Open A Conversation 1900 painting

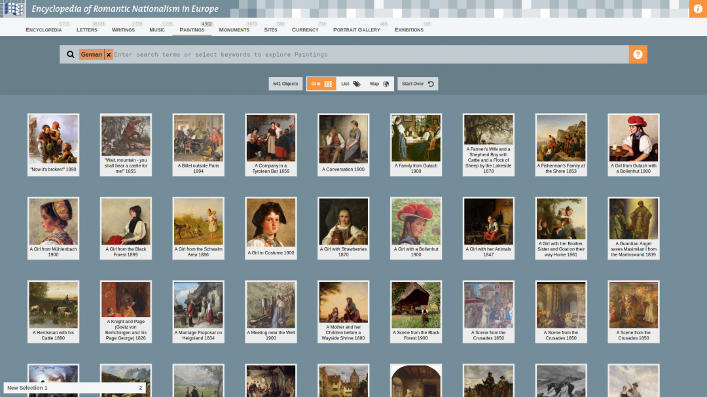[344, 145]
